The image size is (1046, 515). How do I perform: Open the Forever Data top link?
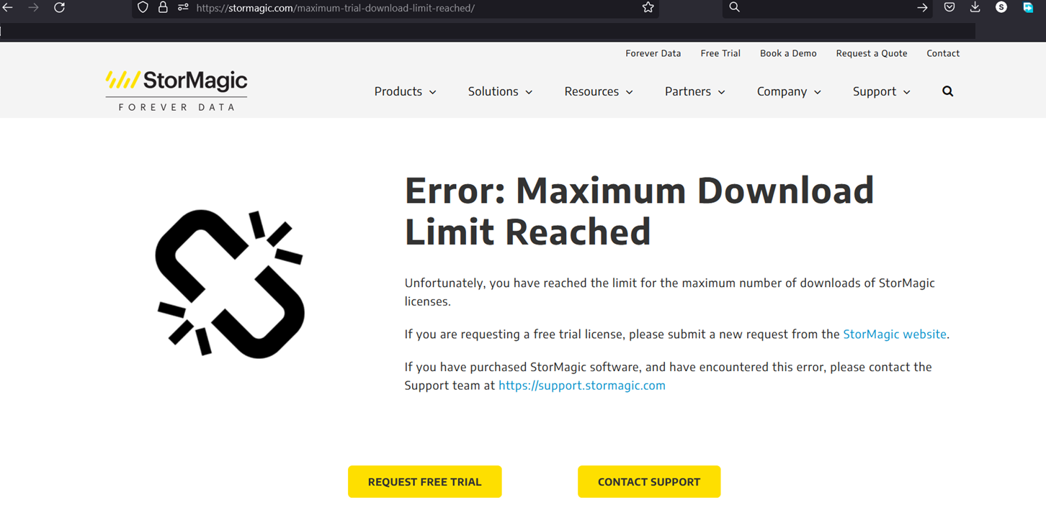653,53
